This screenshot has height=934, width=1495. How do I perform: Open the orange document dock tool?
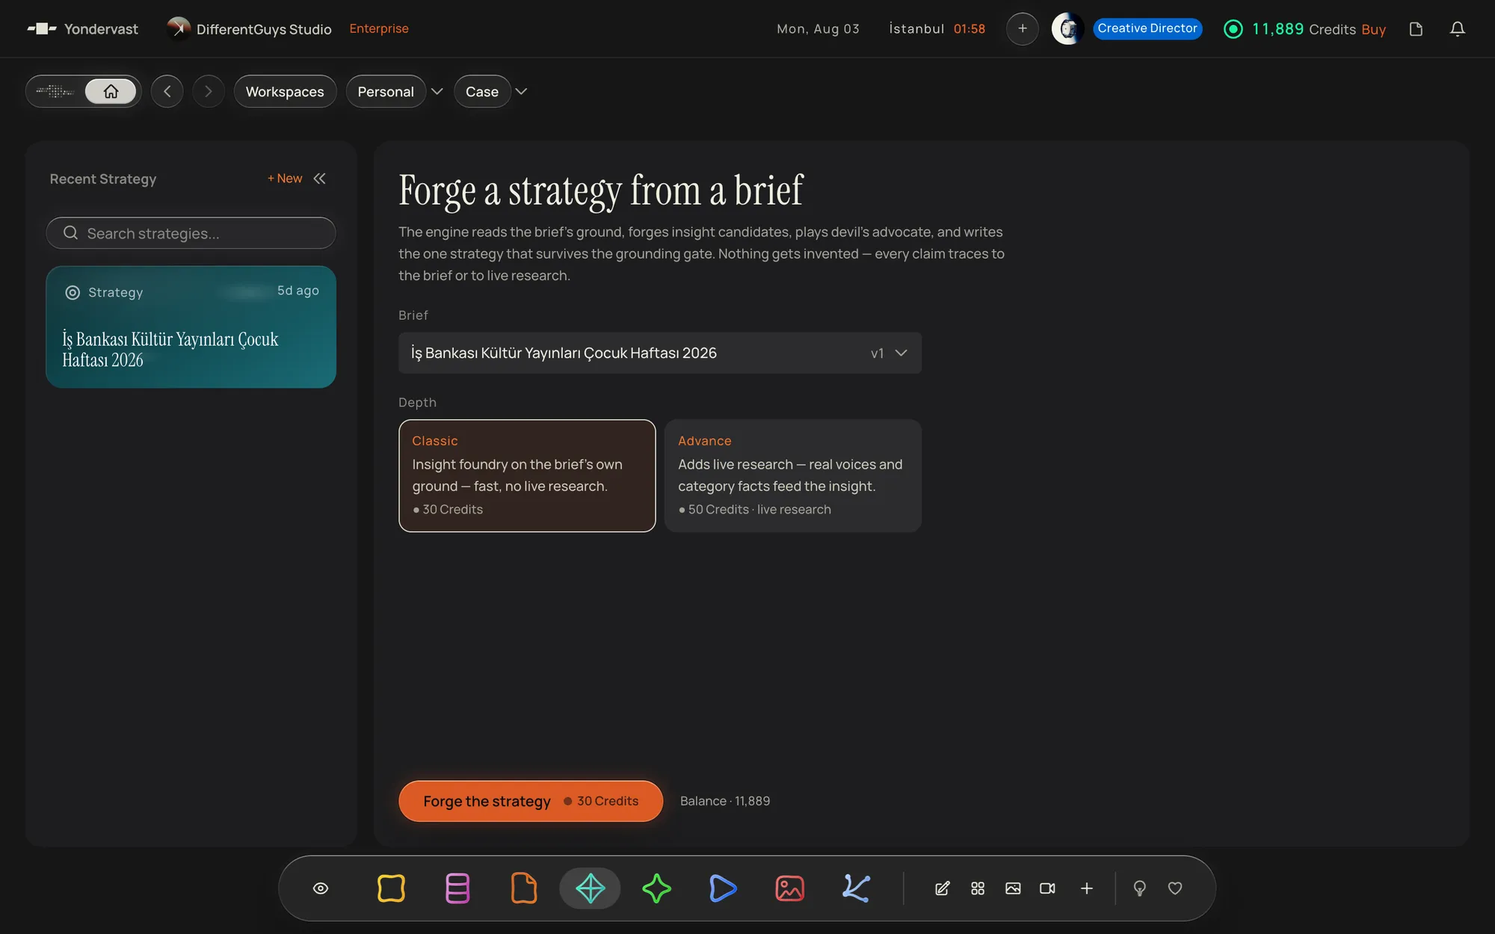(x=524, y=888)
